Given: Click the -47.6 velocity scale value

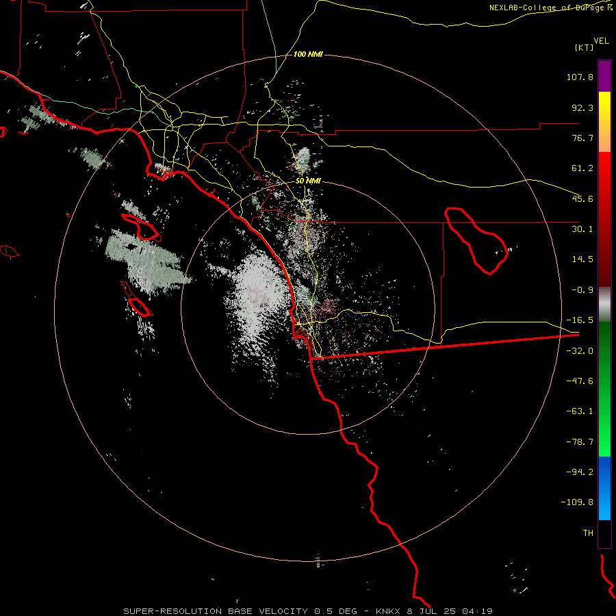Looking at the screenshot, I should click(x=580, y=381).
